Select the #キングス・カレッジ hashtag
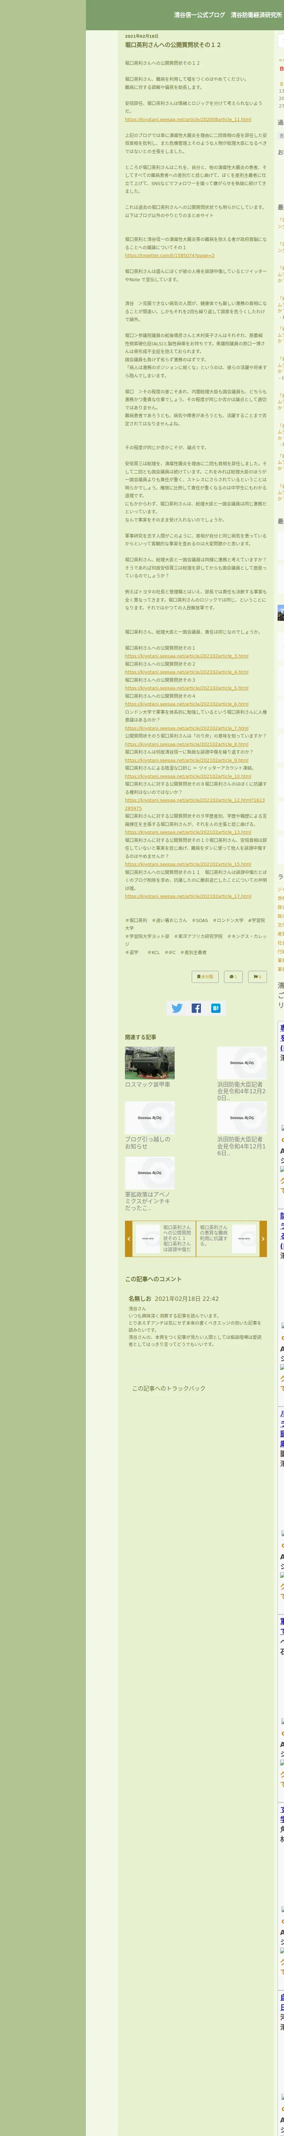Image resolution: width=284 pixels, height=2136 pixels. point(195,940)
